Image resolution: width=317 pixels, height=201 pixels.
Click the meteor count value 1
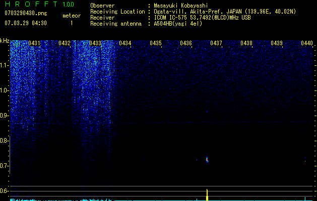(72, 23)
